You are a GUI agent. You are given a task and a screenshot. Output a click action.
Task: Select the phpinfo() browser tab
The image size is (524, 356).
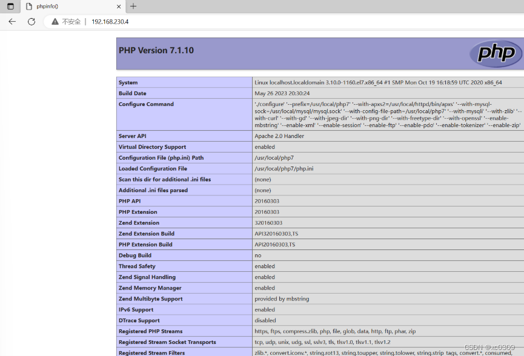tap(73, 6)
